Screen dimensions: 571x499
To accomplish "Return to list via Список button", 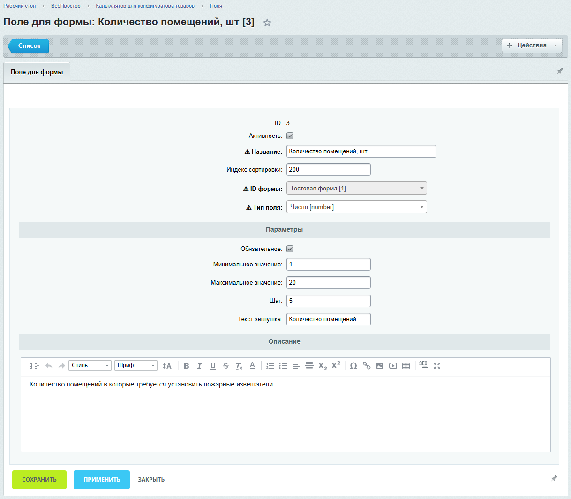I will pyautogui.click(x=29, y=46).
